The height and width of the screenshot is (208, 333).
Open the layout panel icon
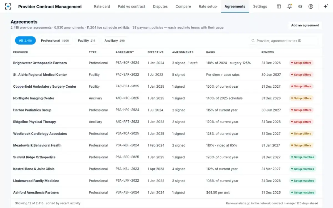279,6
